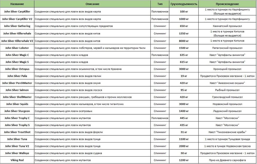Select the 'John Silver CarpKiller V2' cell
This screenshot has height=164, width=257.
17,19
